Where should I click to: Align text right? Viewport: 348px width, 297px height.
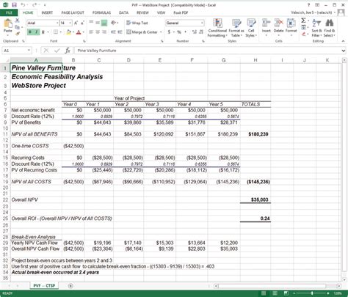tap(104, 32)
